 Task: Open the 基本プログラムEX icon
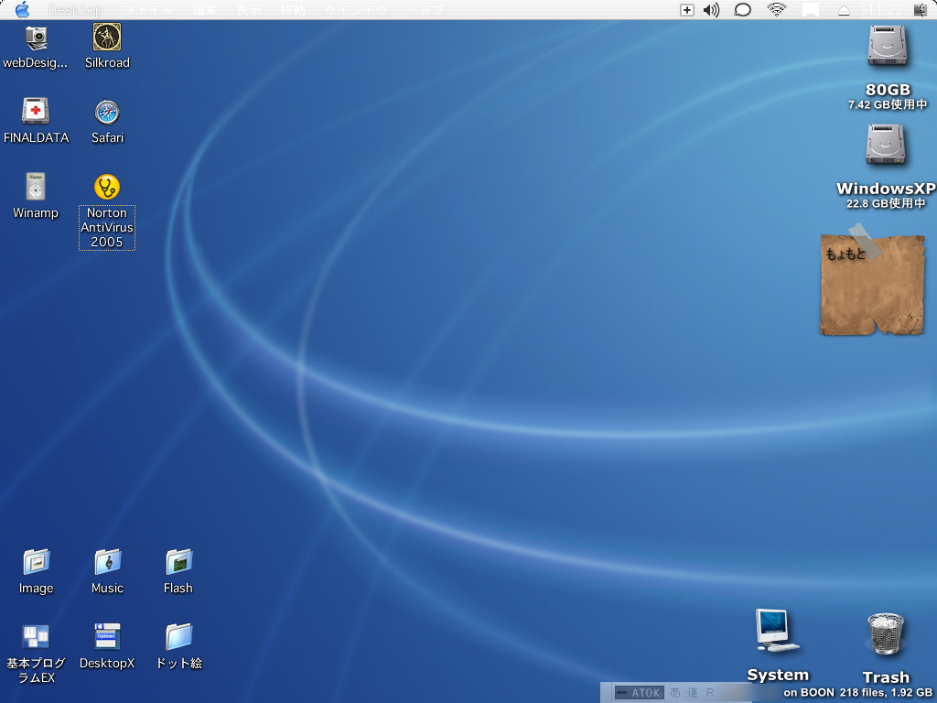[x=36, y=637]
